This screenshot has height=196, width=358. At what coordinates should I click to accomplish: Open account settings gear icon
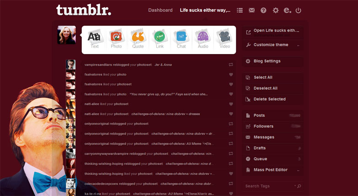click(x=276, y=10)
